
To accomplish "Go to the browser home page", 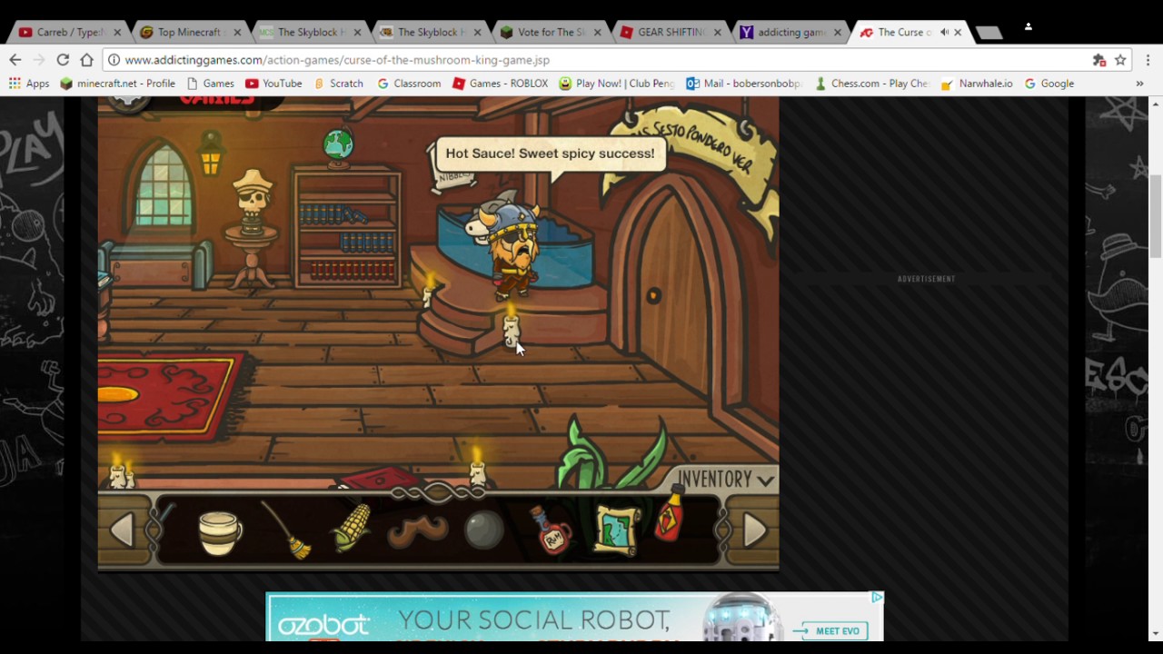I will [x=86, y=60].
